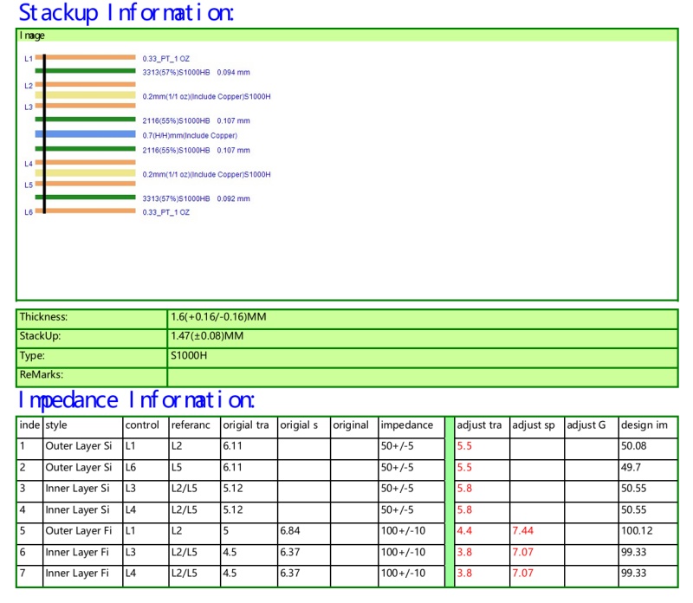Click the L4 layer label in stackup image
This screenshot has width=693, height=603.
click(28, 163)
